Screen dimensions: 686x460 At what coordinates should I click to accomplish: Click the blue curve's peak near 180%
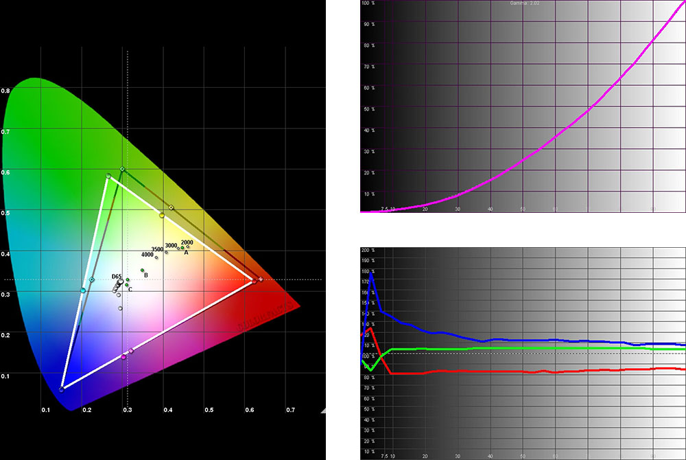coord(371,273)
